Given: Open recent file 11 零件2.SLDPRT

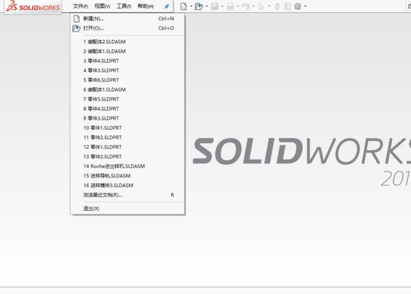Looking at the screenshot, I should [128, 137].
